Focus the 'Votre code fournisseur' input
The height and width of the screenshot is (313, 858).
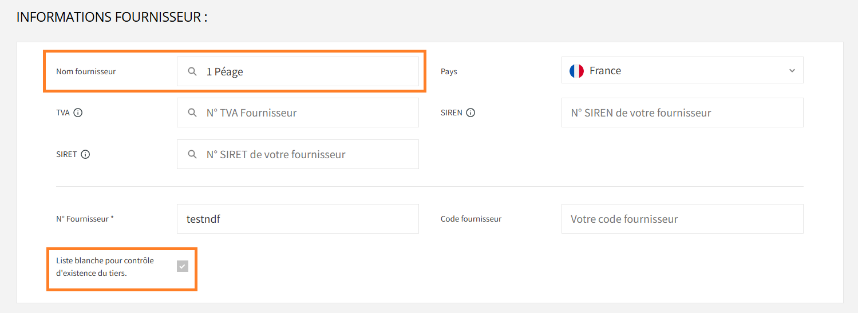(x=682, y=219)
